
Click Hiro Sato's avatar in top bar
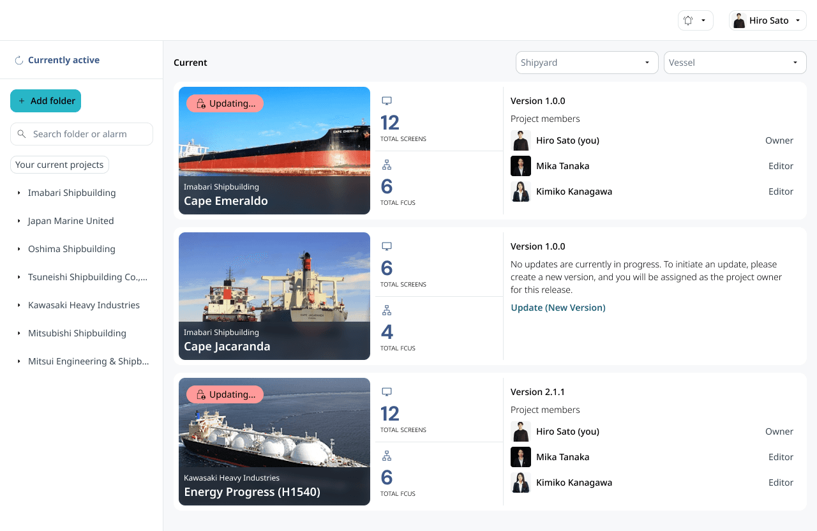739,20
